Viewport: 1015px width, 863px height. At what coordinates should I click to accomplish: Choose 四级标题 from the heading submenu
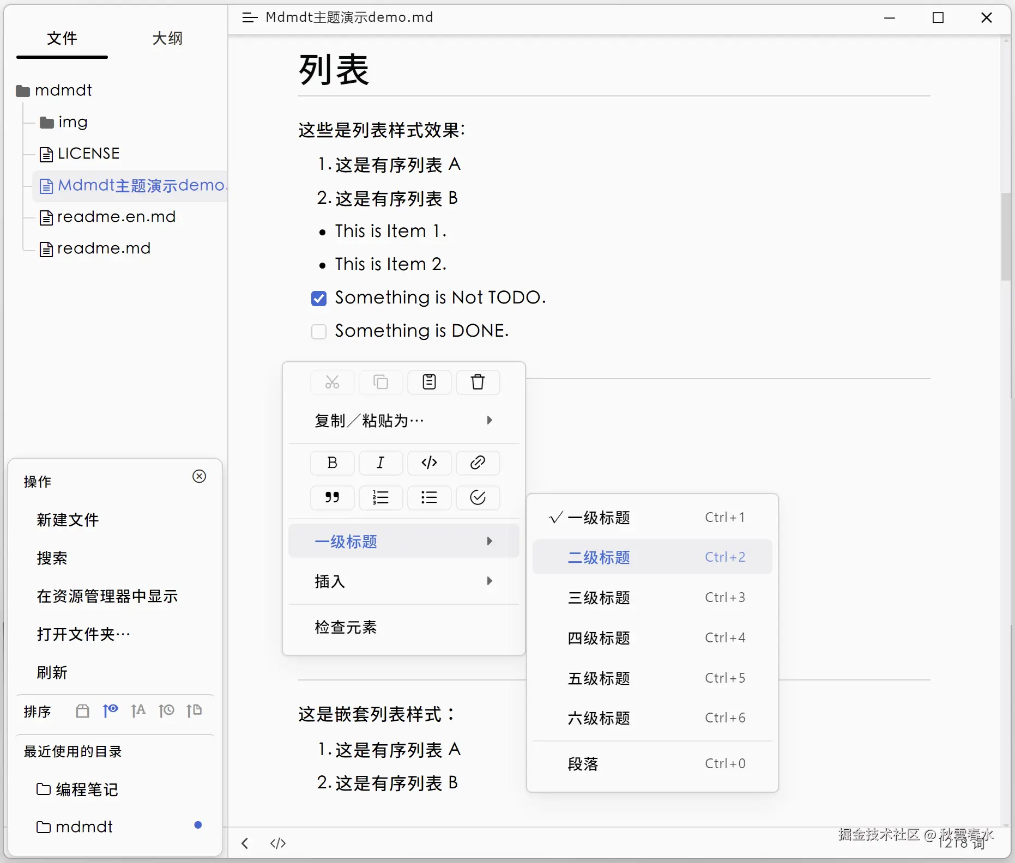[x=652, y=637]
